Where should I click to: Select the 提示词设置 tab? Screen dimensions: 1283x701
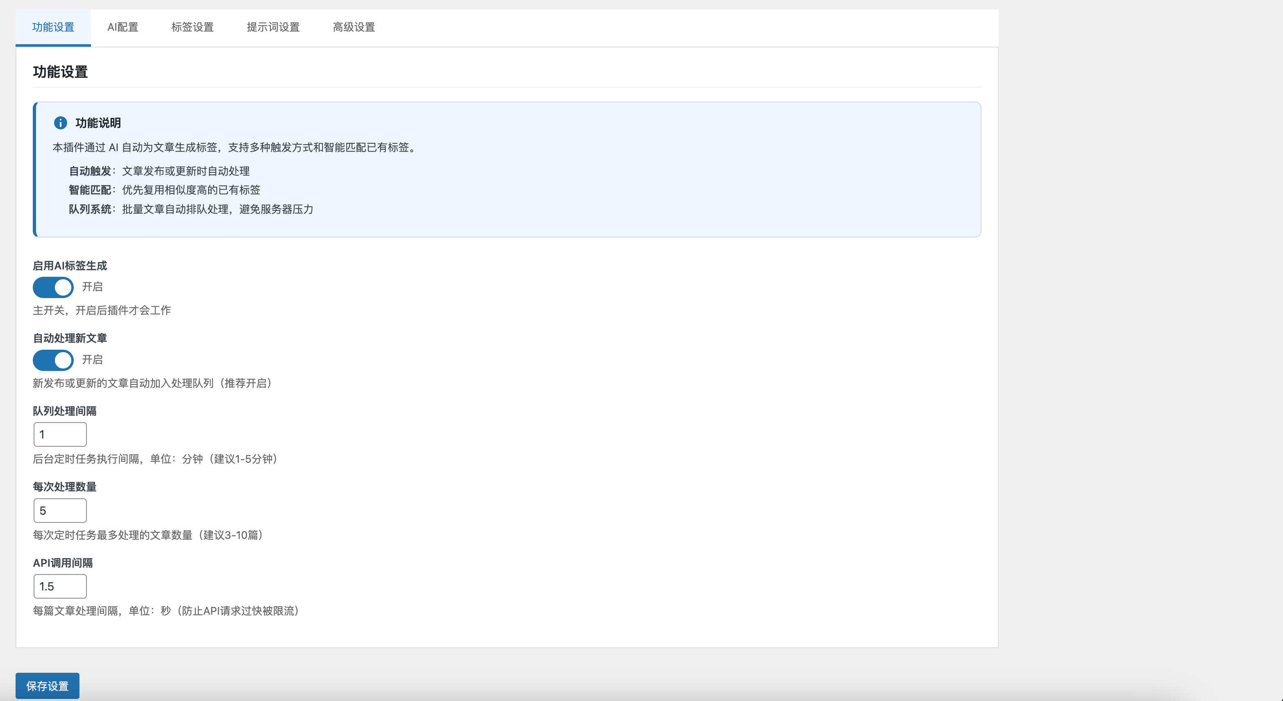[272, 27]
